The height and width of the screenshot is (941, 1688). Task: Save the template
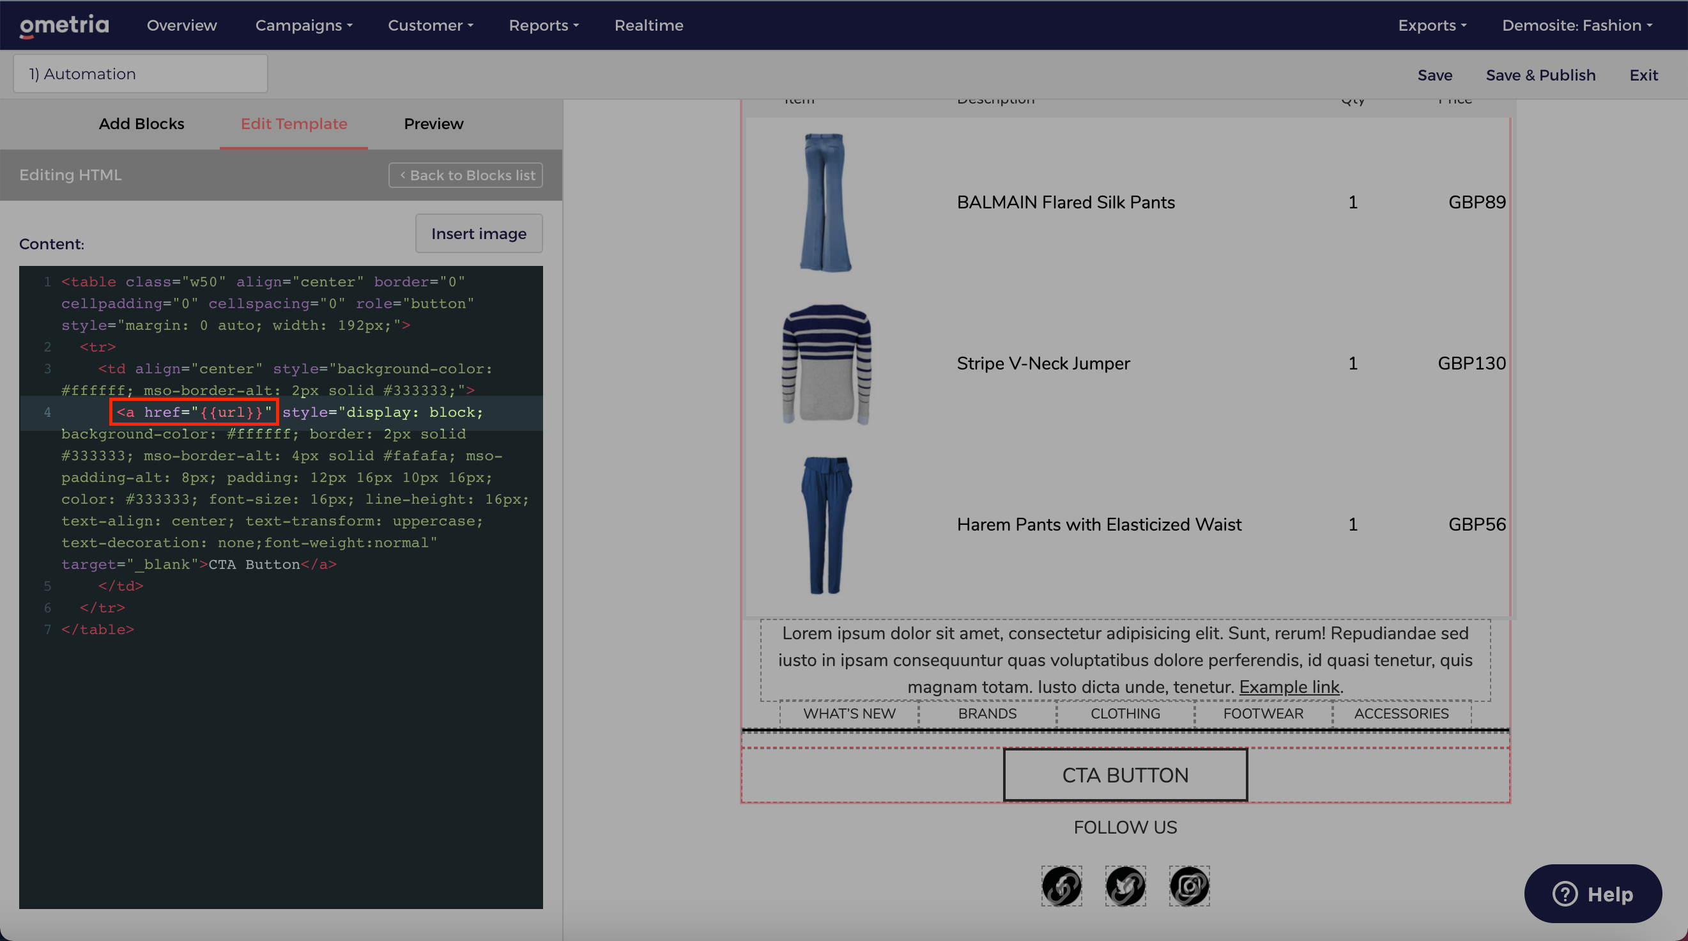[1434, 75]
